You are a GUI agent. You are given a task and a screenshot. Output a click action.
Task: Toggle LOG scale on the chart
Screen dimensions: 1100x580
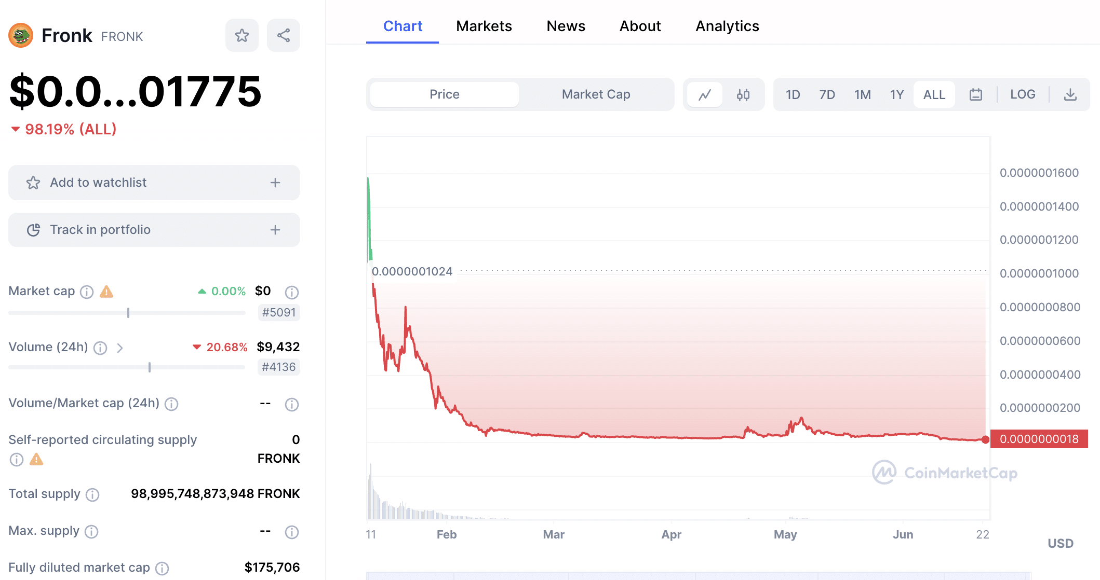pyautogui.click(x=1023, y=94)
